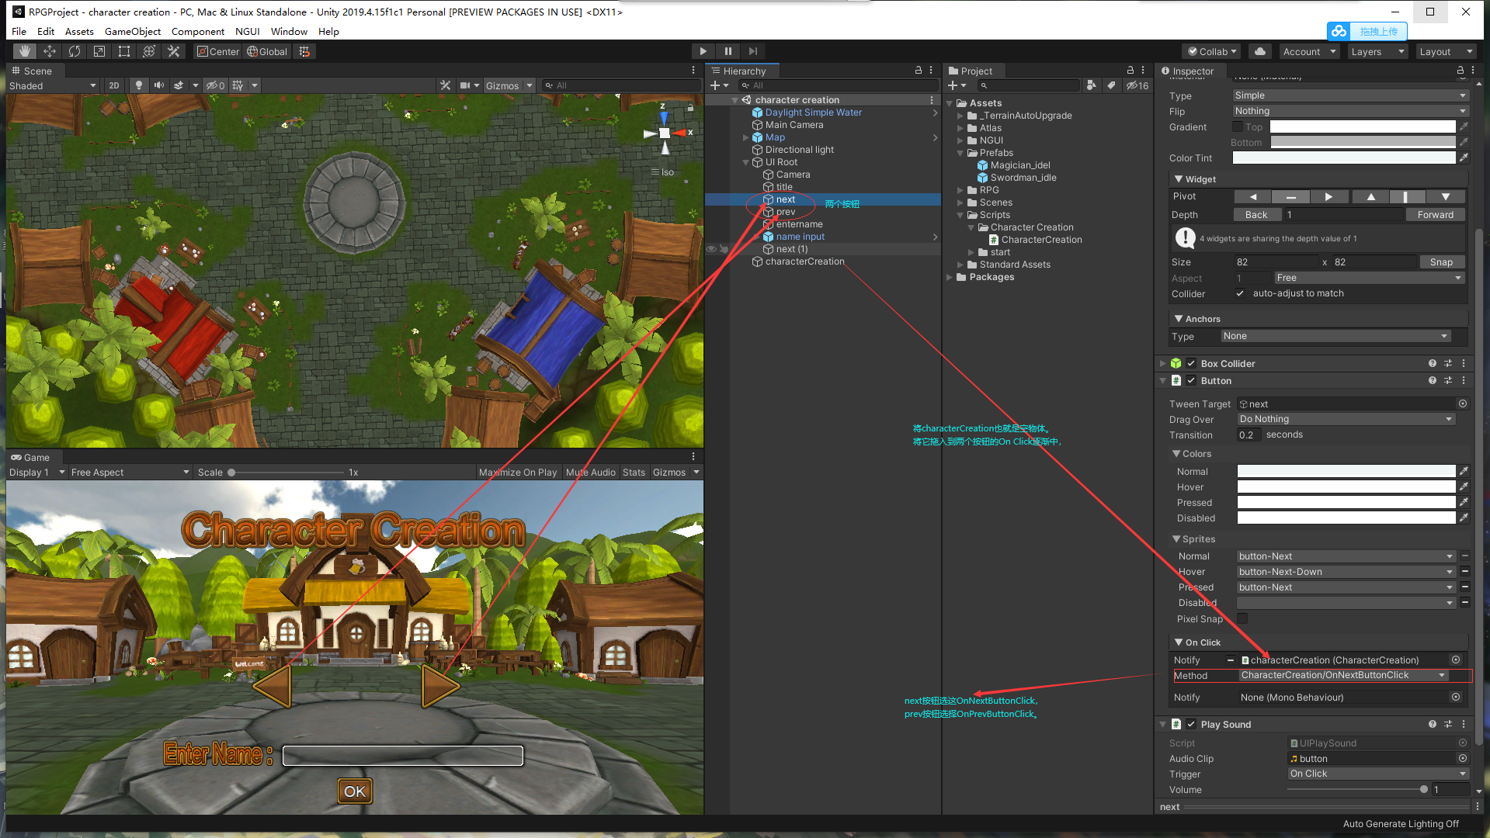Enable Maximize On Play in the Game view
The height and width of the screenshot is (838, 1490).
(x=518, y=472)
